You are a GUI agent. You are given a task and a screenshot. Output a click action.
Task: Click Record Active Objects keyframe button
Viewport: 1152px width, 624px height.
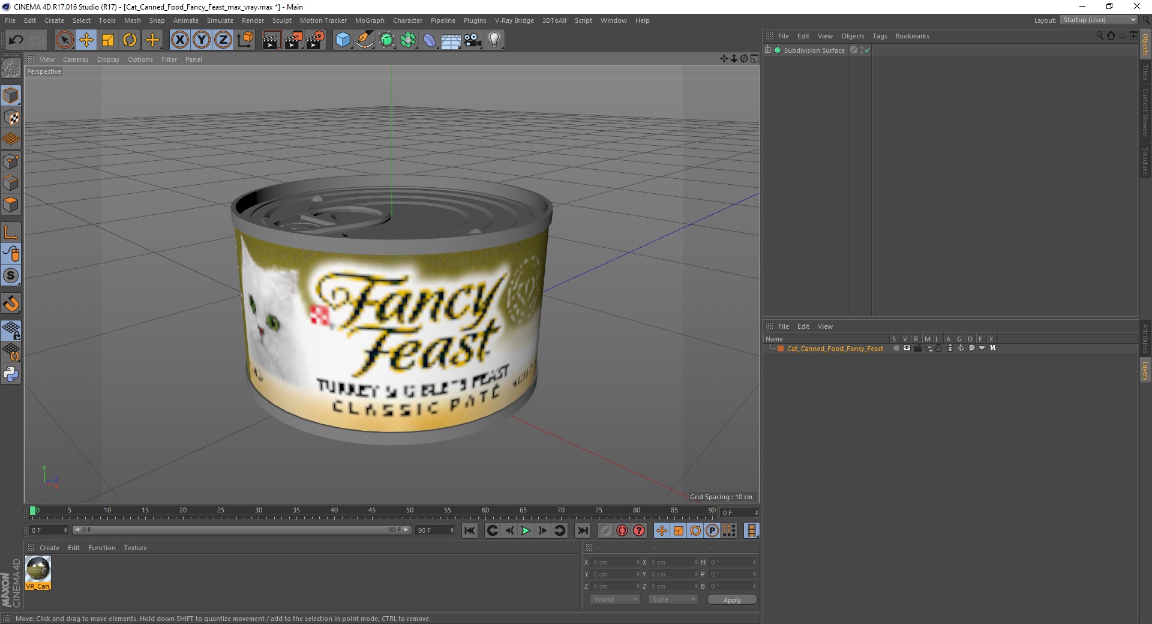[x=605, y=530]
